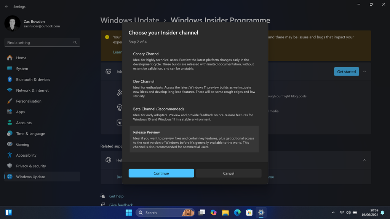Click the yellow warning icon in banner

(x=107, y=37)
